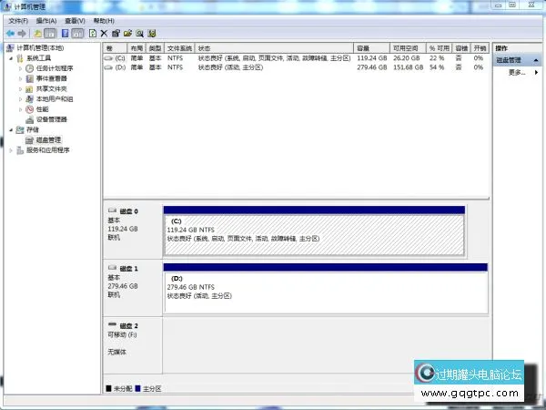Screen dimensions: 546x410
Task: Sort by the 状态 column header
Action: (x=275, y=48)
